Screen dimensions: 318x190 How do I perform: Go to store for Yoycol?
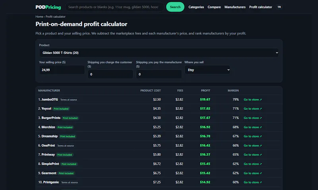tap(253, 109)
